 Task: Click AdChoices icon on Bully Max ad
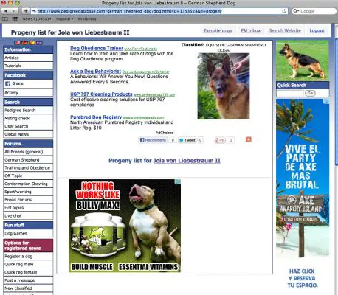pyautogui.click(x=178, y=181)
